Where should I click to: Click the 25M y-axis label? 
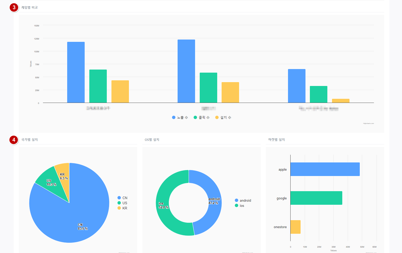pos(37,90)
